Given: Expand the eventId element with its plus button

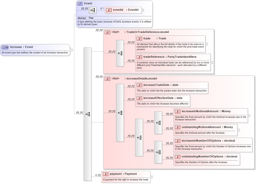Looking at the screenshot, I should coord(143,10).
